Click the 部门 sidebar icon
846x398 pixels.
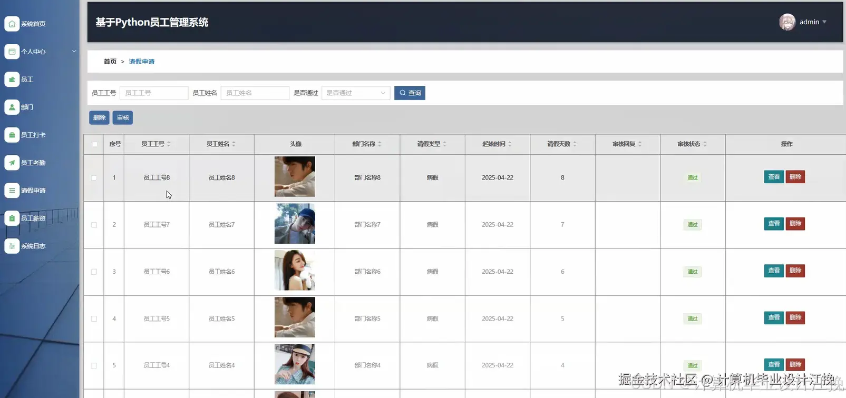(12, 107)
